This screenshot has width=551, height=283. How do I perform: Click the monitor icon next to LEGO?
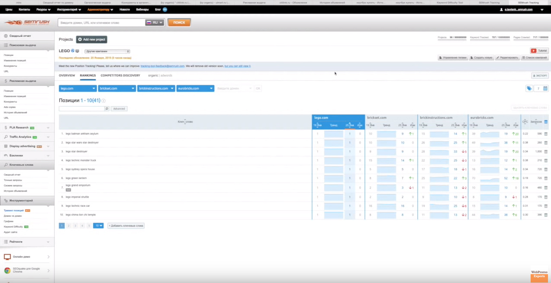coord(77,51)
